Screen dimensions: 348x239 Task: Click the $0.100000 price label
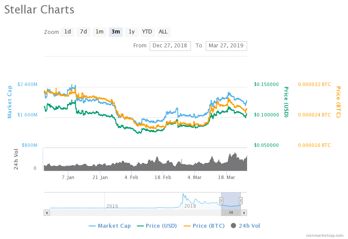266,115
